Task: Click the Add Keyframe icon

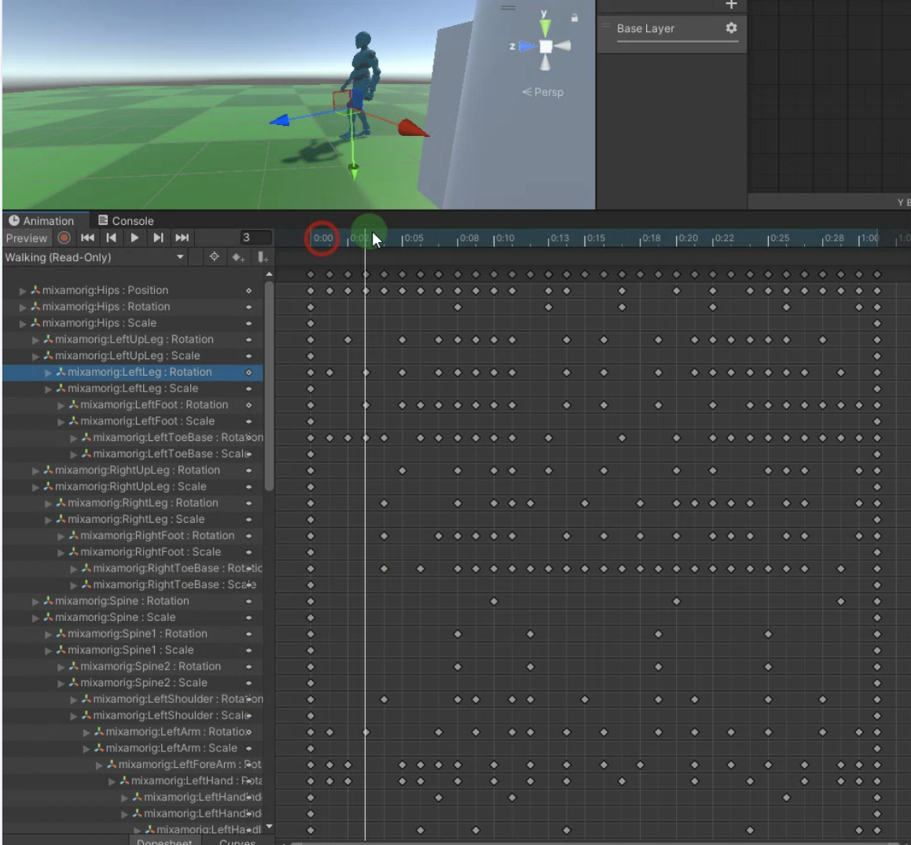Action: tap(238, 257)
